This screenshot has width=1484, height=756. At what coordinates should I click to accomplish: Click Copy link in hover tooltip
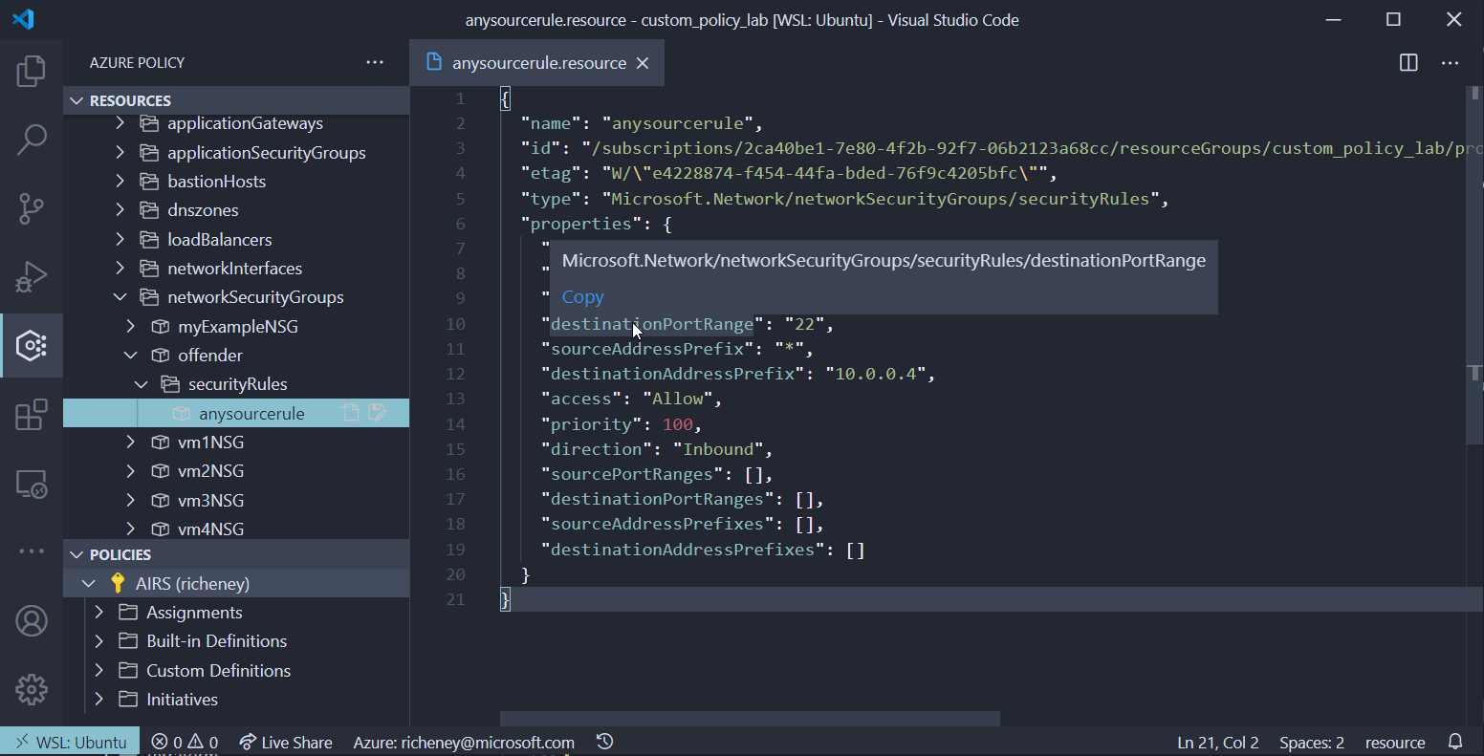tap(582, 296)
